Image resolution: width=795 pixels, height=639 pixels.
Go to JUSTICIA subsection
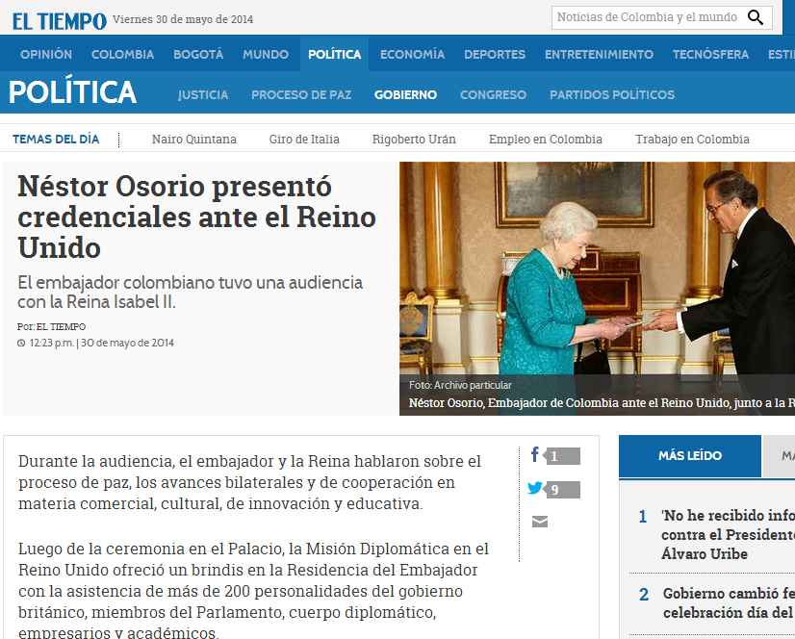(203, 95)
